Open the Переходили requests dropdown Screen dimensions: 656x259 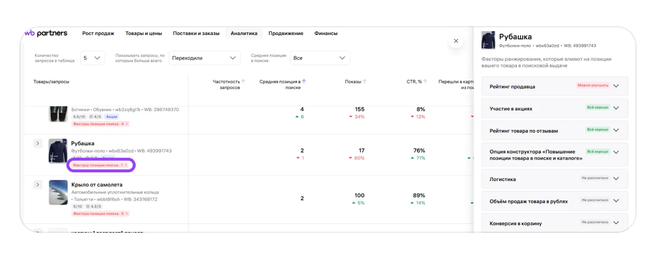[x=205, y=58]
